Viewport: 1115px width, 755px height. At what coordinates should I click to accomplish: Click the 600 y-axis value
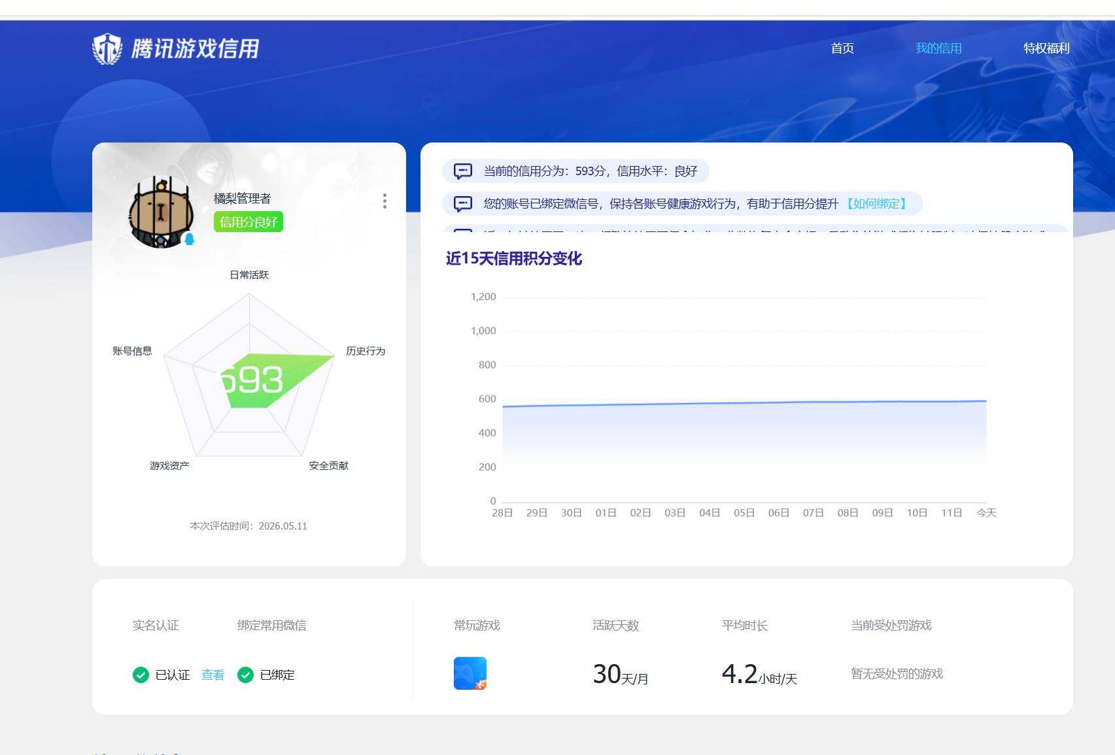(487, 399)
